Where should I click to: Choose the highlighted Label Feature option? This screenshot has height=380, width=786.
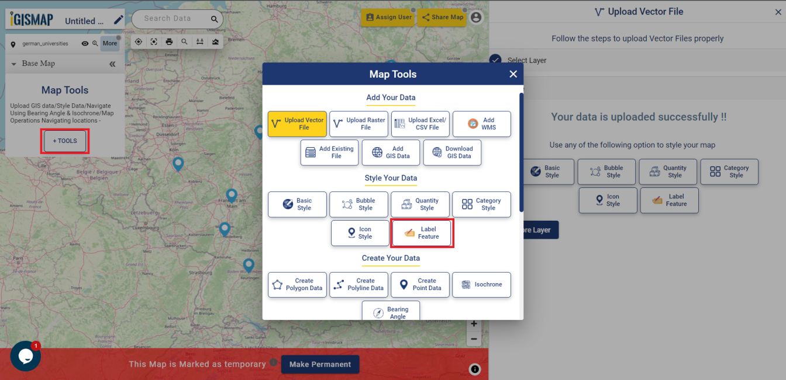click(x=422, y=233)
